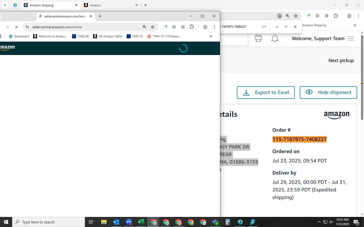Click the Amazon logo in the Seller Central header

(x=7, y=48)
